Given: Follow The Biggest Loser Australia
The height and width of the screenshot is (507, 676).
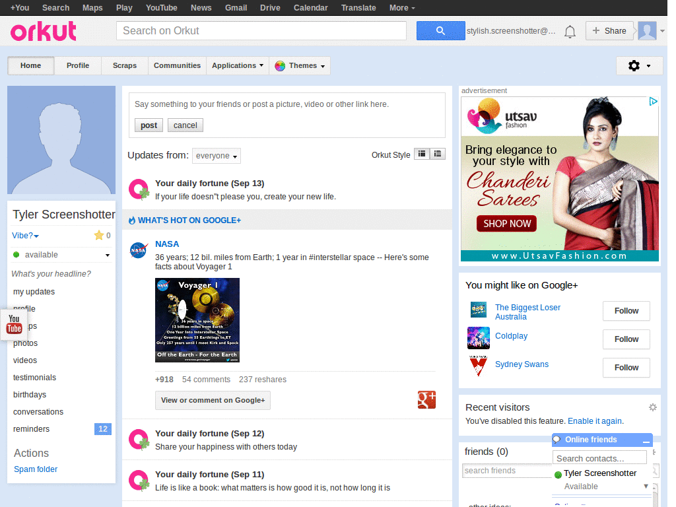Looking at the screenshot, I should (x=626, y=311).
